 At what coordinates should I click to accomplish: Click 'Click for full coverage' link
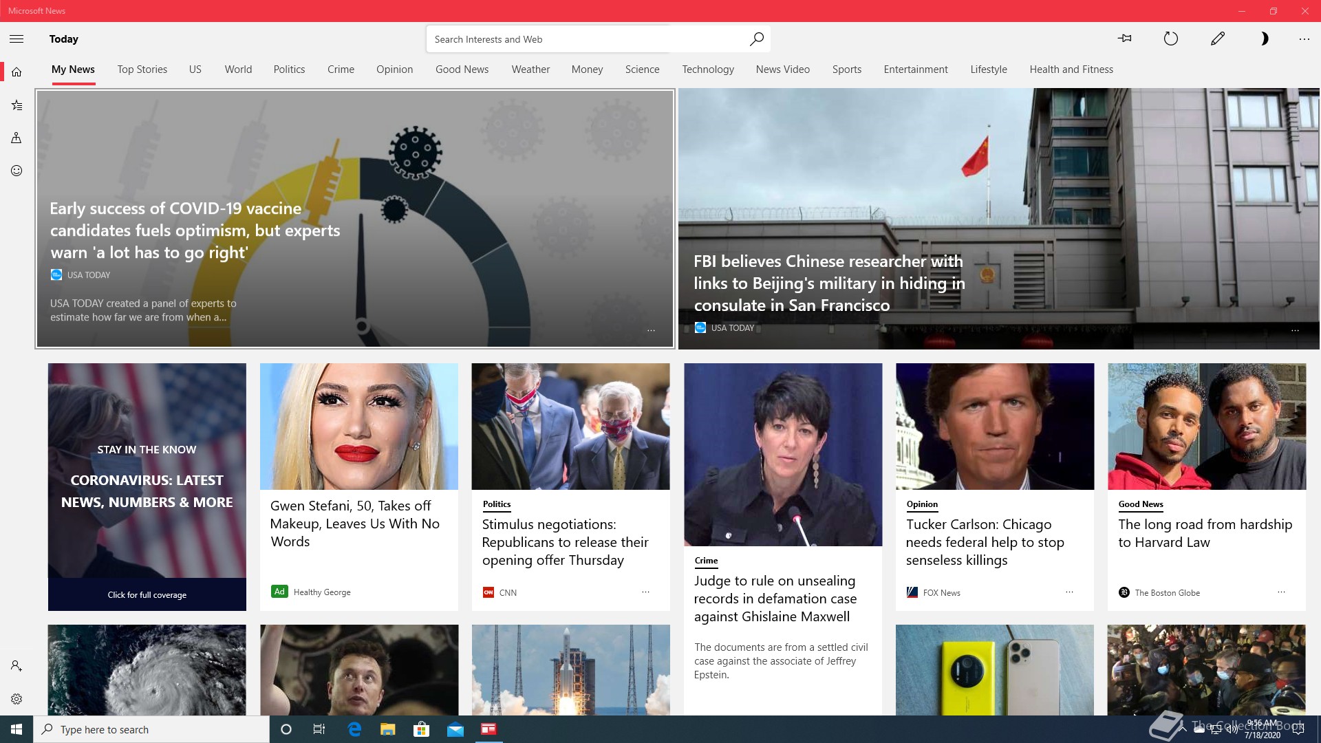click(x=147, y=595)
